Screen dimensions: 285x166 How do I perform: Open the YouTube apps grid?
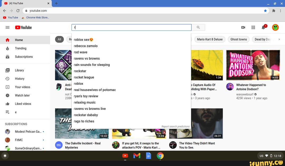click(x=253, y=28)
